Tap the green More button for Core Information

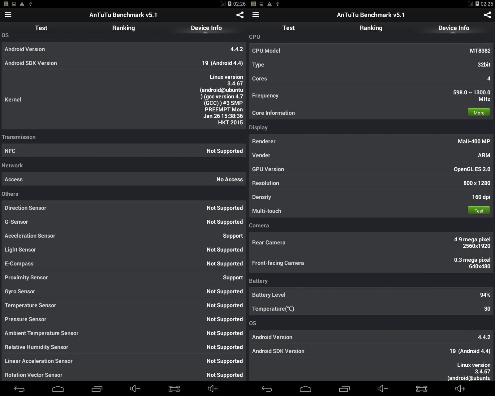479,112
